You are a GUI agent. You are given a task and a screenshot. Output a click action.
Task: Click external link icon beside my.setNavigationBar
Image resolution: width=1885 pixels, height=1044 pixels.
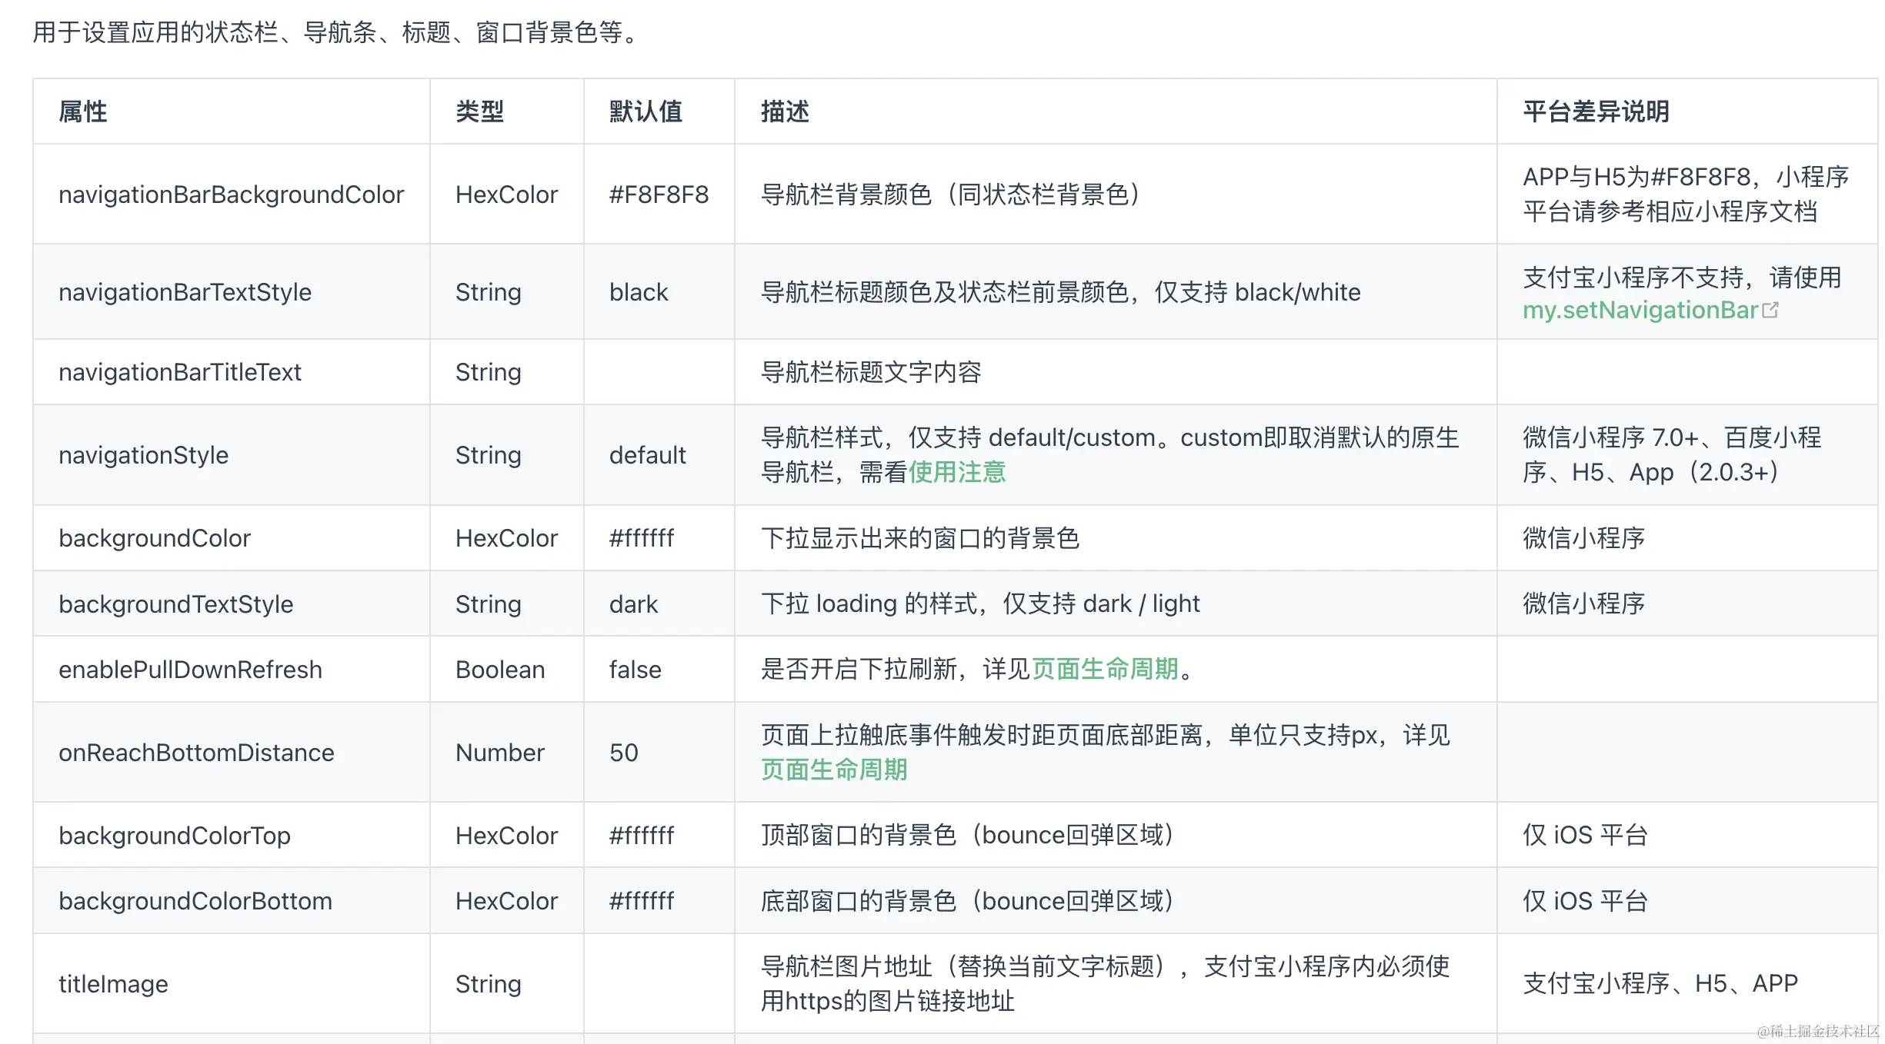click(1770, 310)
